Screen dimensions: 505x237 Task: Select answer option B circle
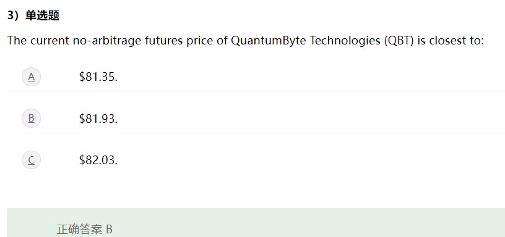coord(31,118)
